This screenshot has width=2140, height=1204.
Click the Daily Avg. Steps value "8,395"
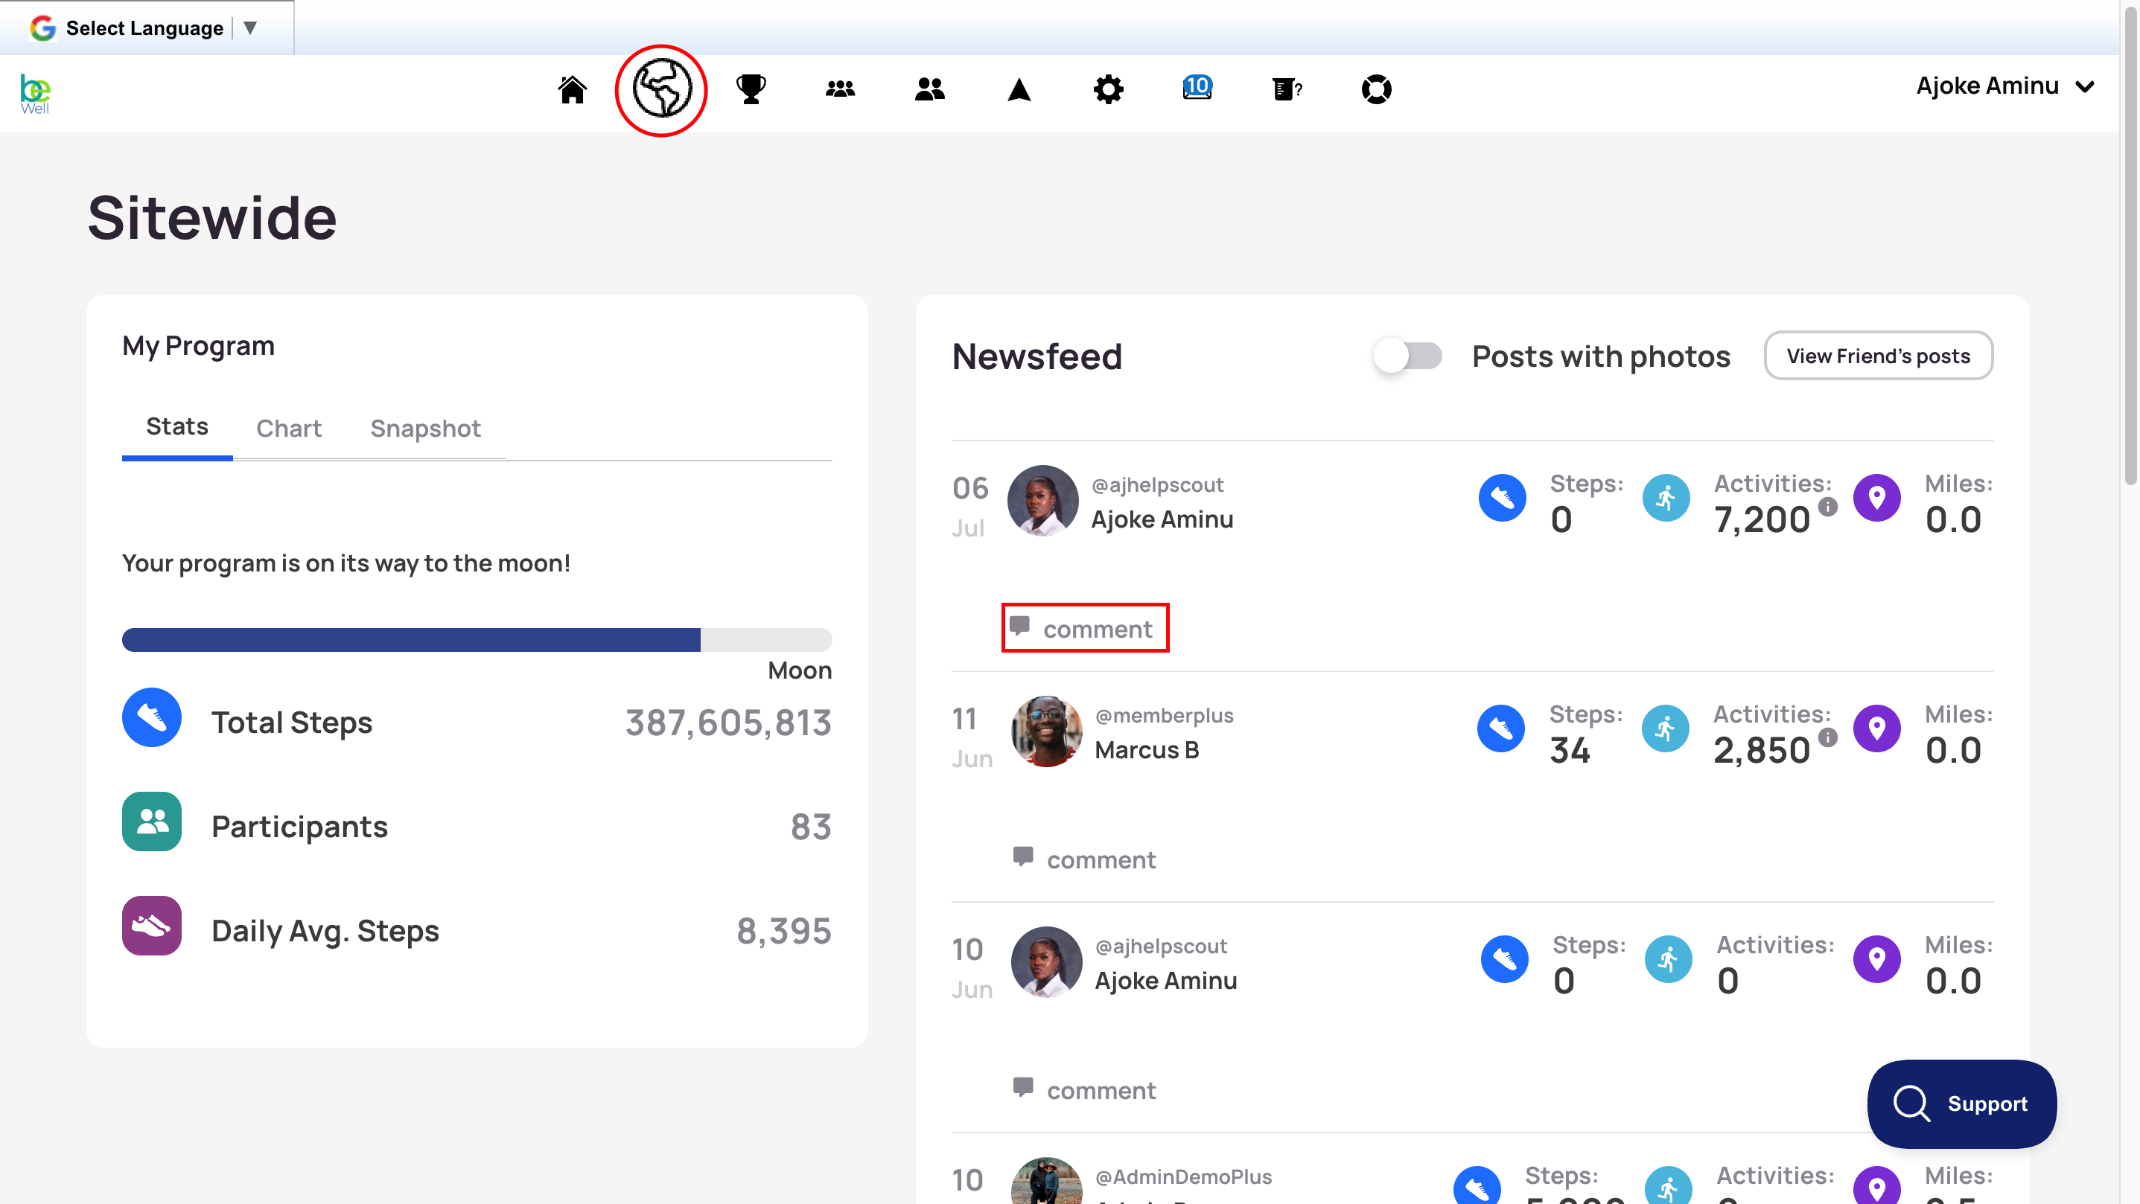(x=783, y=931)
